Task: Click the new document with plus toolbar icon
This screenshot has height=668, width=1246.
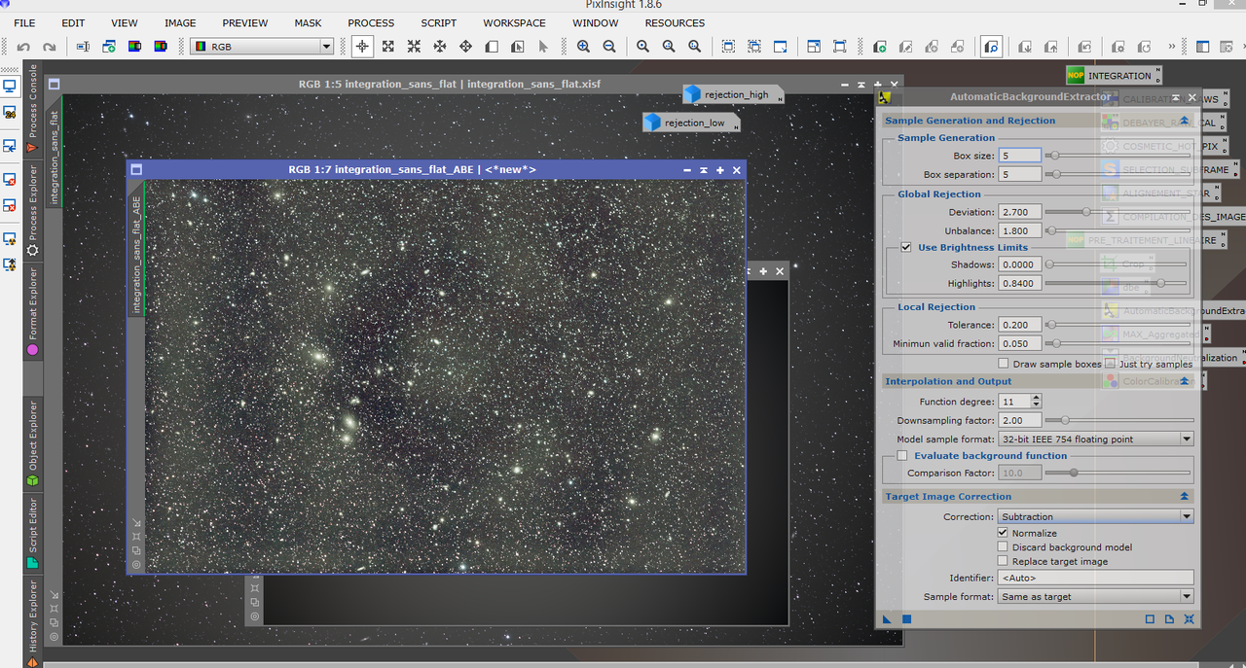Action: [879, 47]
